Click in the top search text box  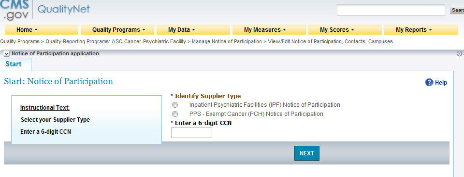pyautogui.click(x=391, y=10)
